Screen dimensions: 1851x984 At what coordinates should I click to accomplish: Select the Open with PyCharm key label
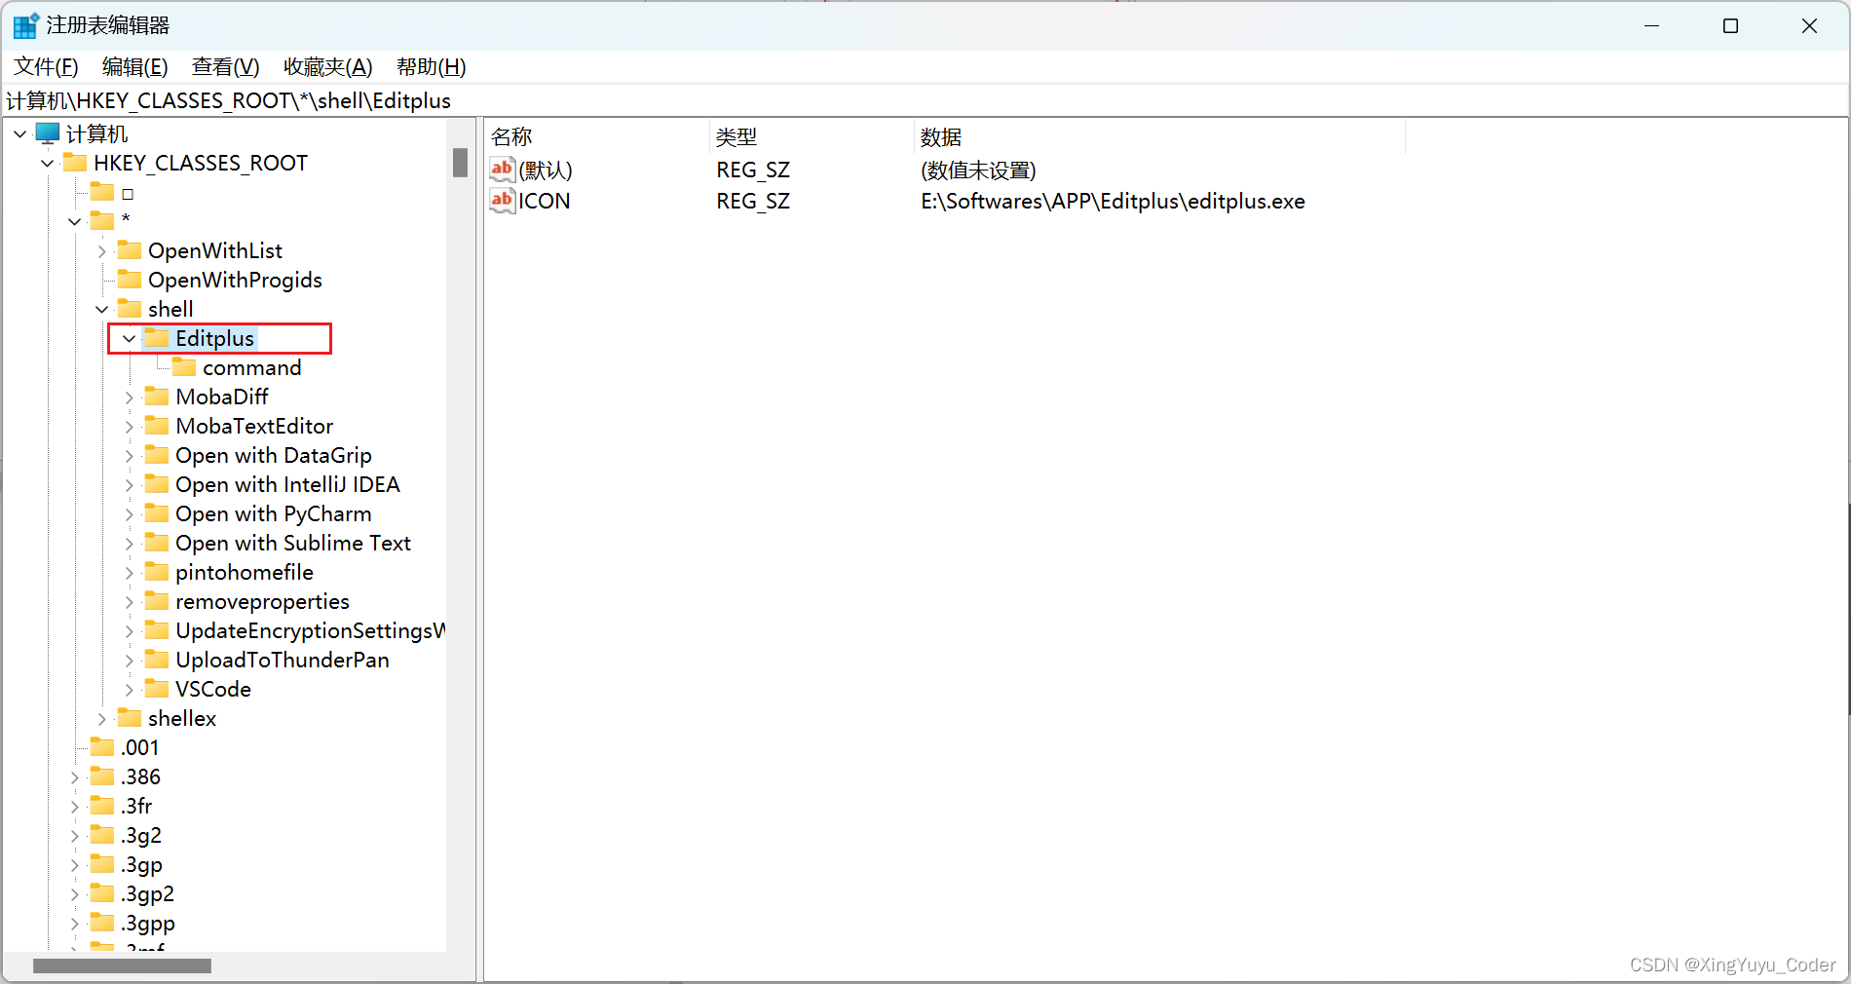pyautogui.click(x=274, y=514)
